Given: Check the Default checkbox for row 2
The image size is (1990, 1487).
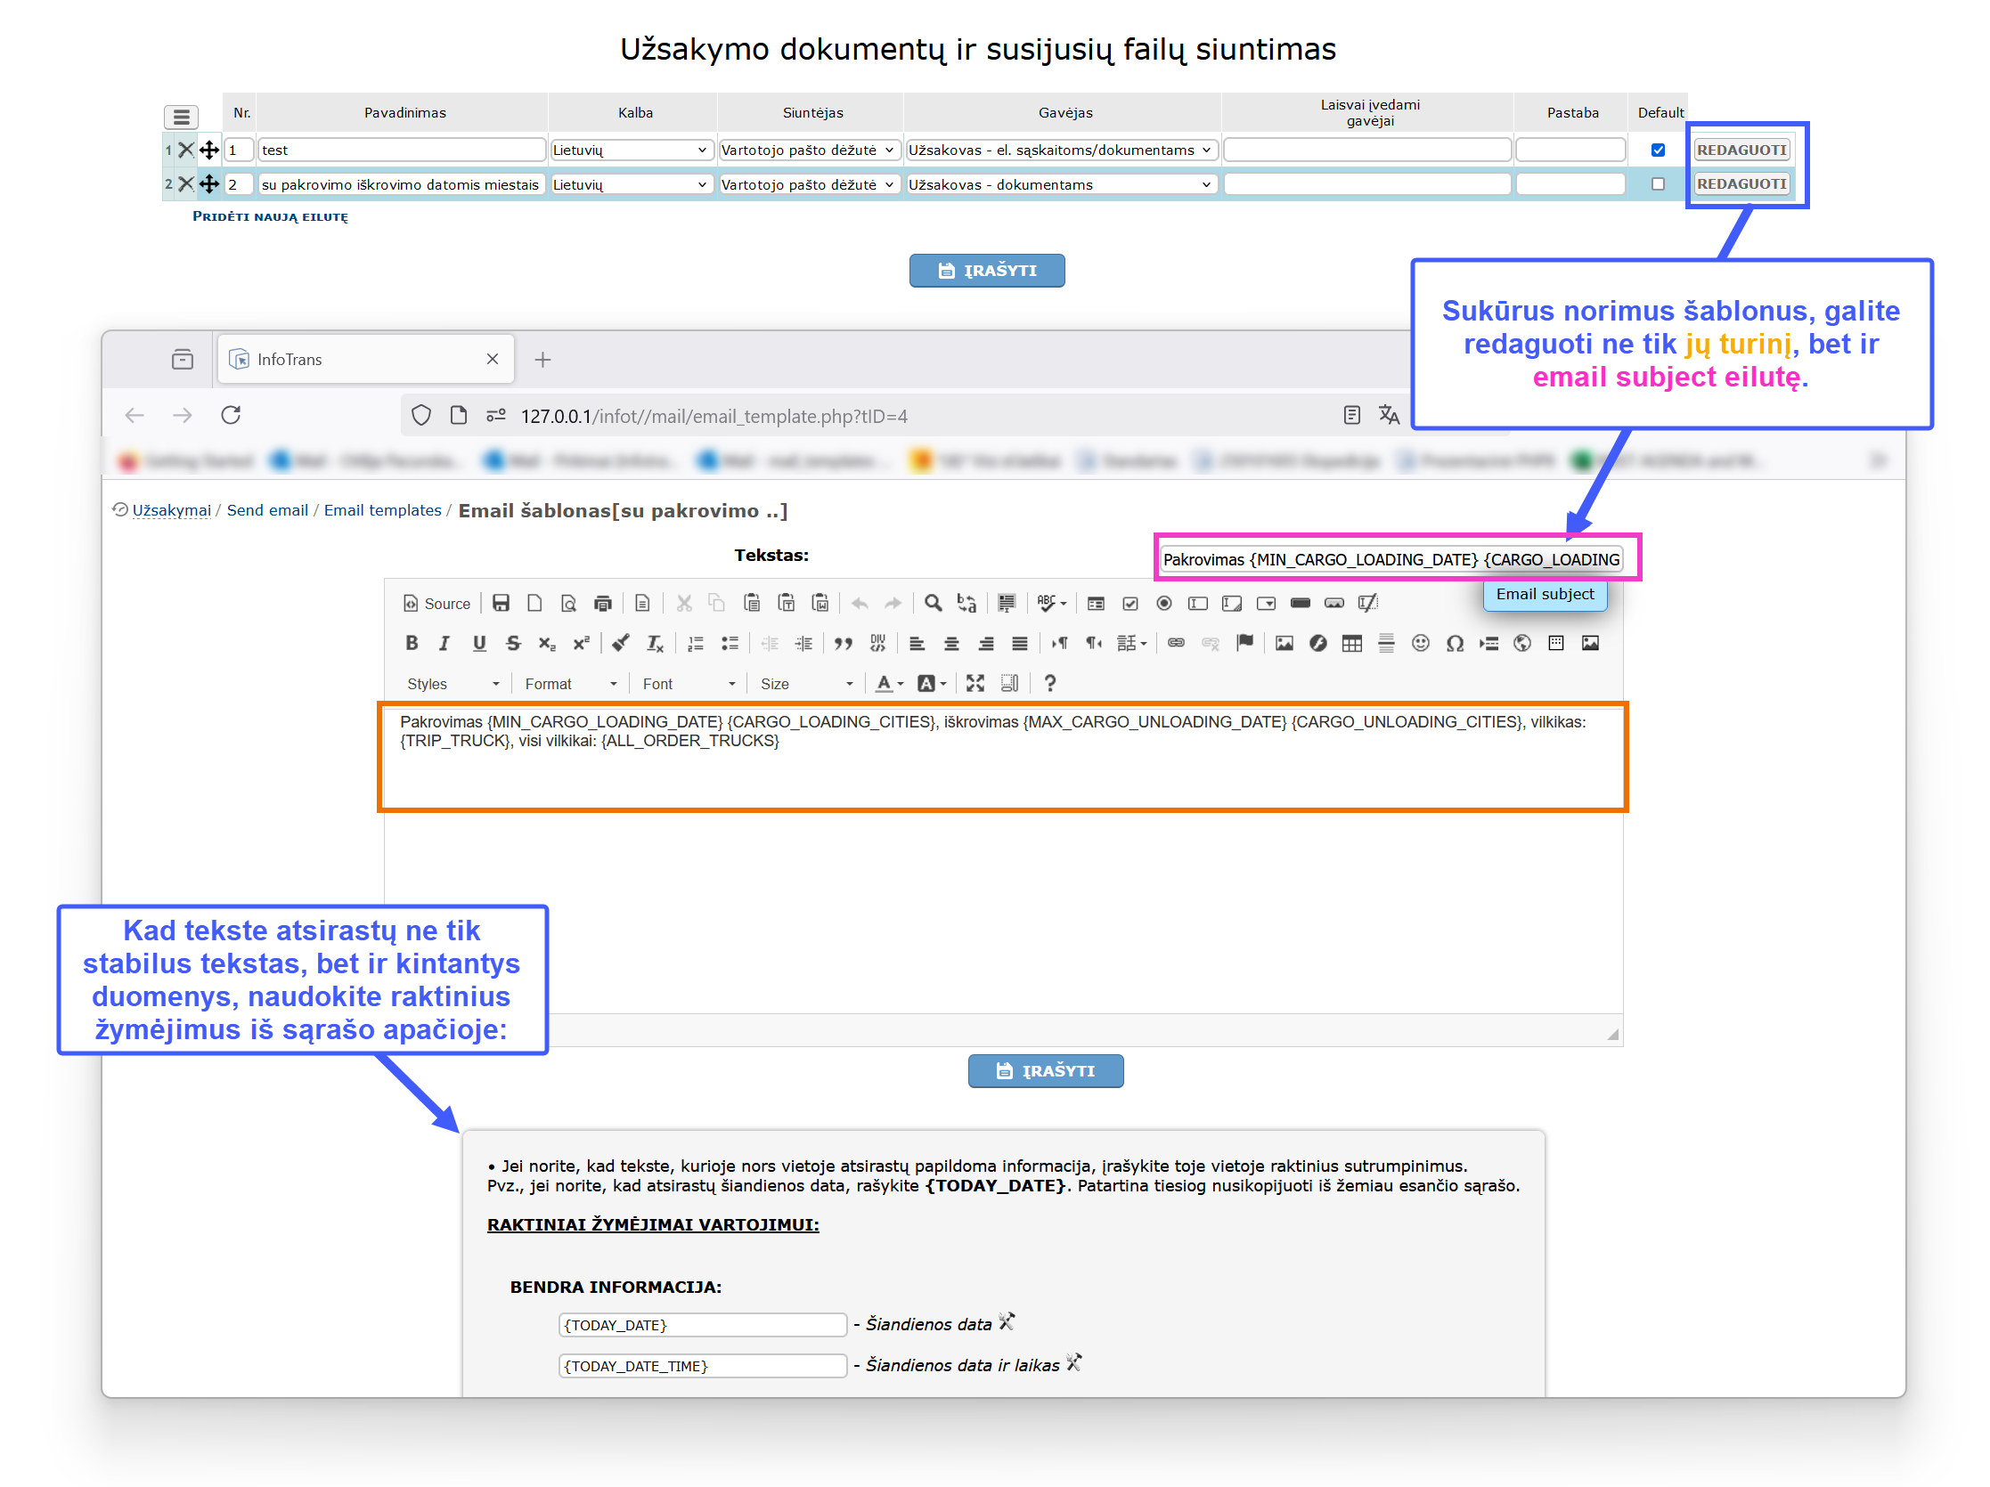Looking at the screenshot, I should tap(1658, 183).
